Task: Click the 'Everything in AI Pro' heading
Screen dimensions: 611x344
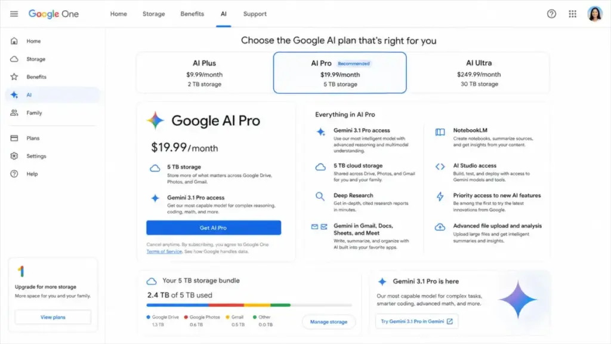Action: click(x=345, y=115)
